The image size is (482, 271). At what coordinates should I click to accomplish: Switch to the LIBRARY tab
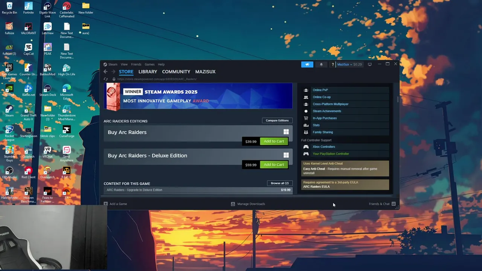(148, 72)
